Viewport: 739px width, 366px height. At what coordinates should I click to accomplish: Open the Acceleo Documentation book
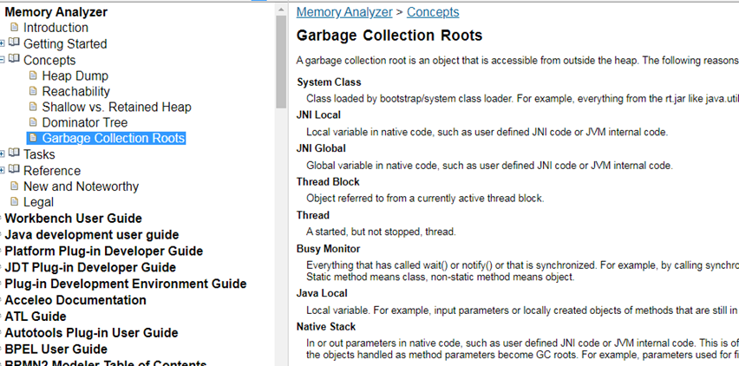pyautogui.click(x=75, y=300)
